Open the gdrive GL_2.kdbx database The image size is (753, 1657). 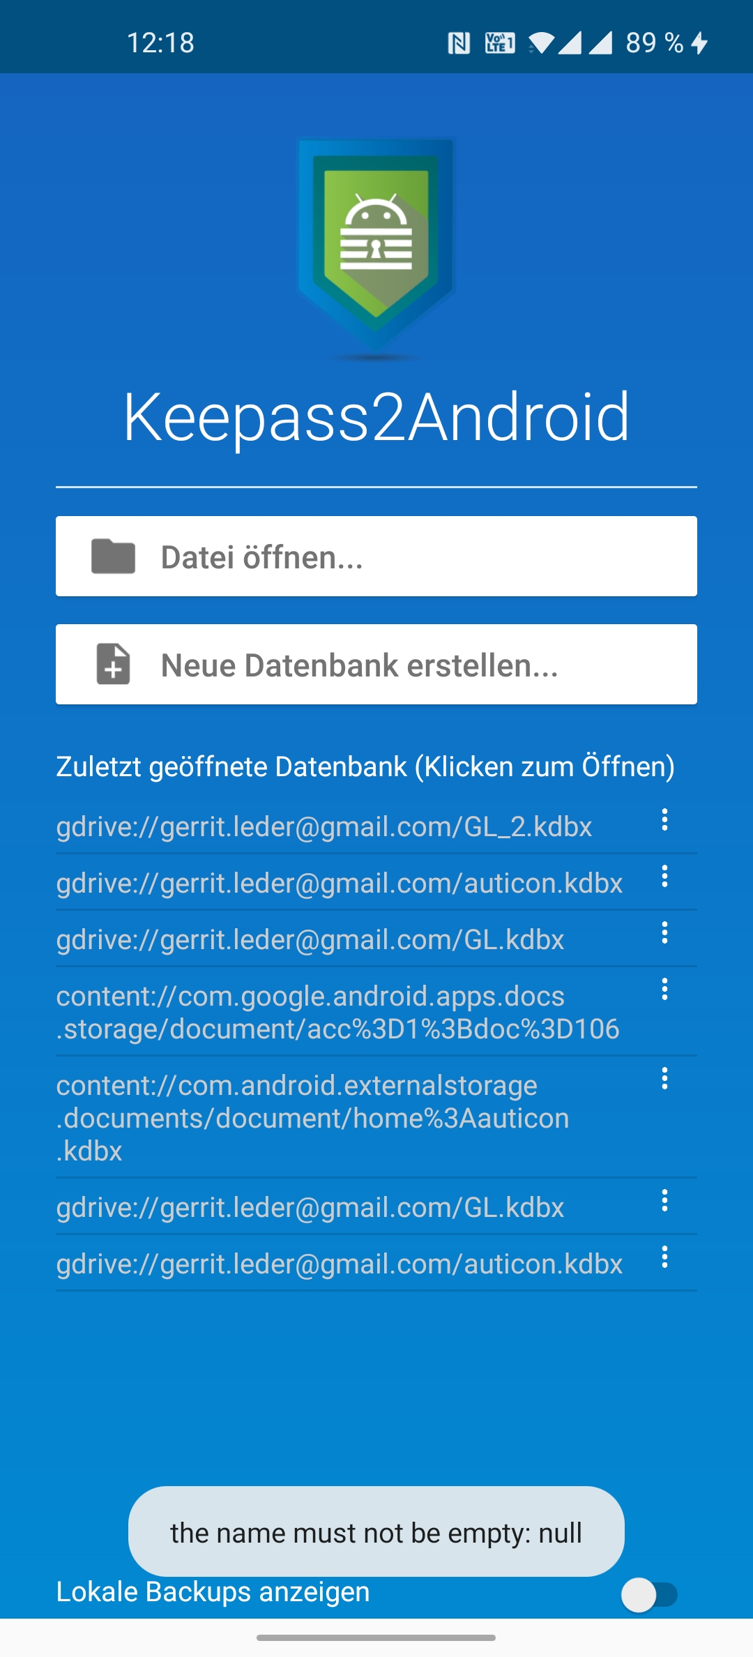pyautogui.click(x=324, y=827)
